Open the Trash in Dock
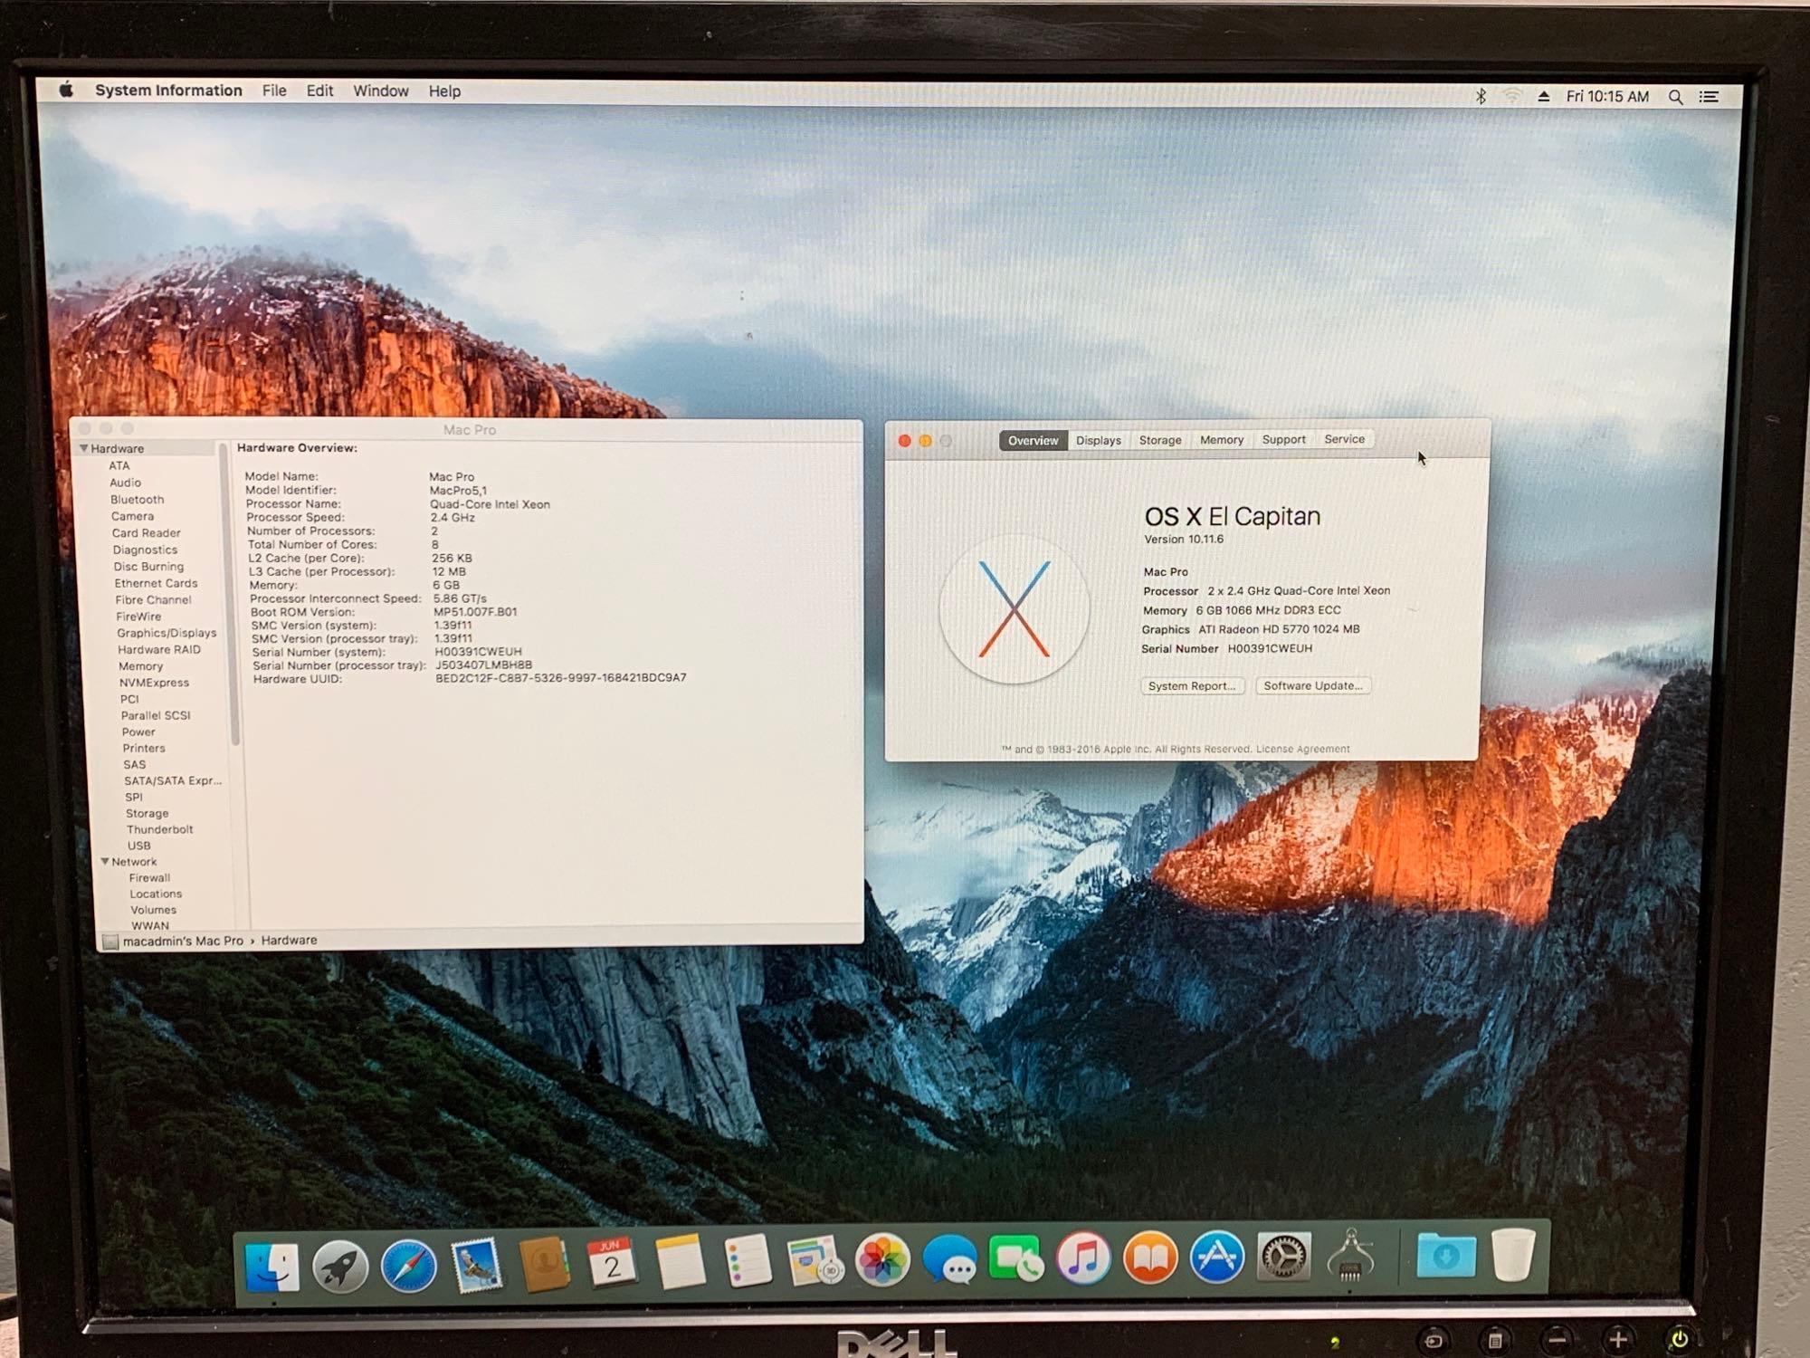Image resolution: width=1810 pixels, height=1358 pixels. point(1512,1254)
